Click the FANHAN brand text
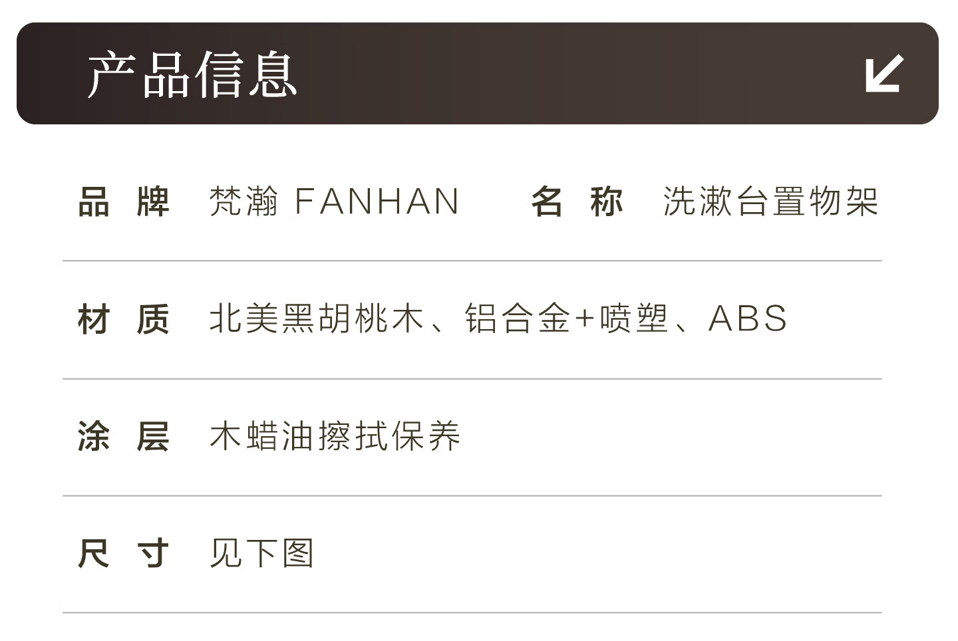 coord(377,201)
